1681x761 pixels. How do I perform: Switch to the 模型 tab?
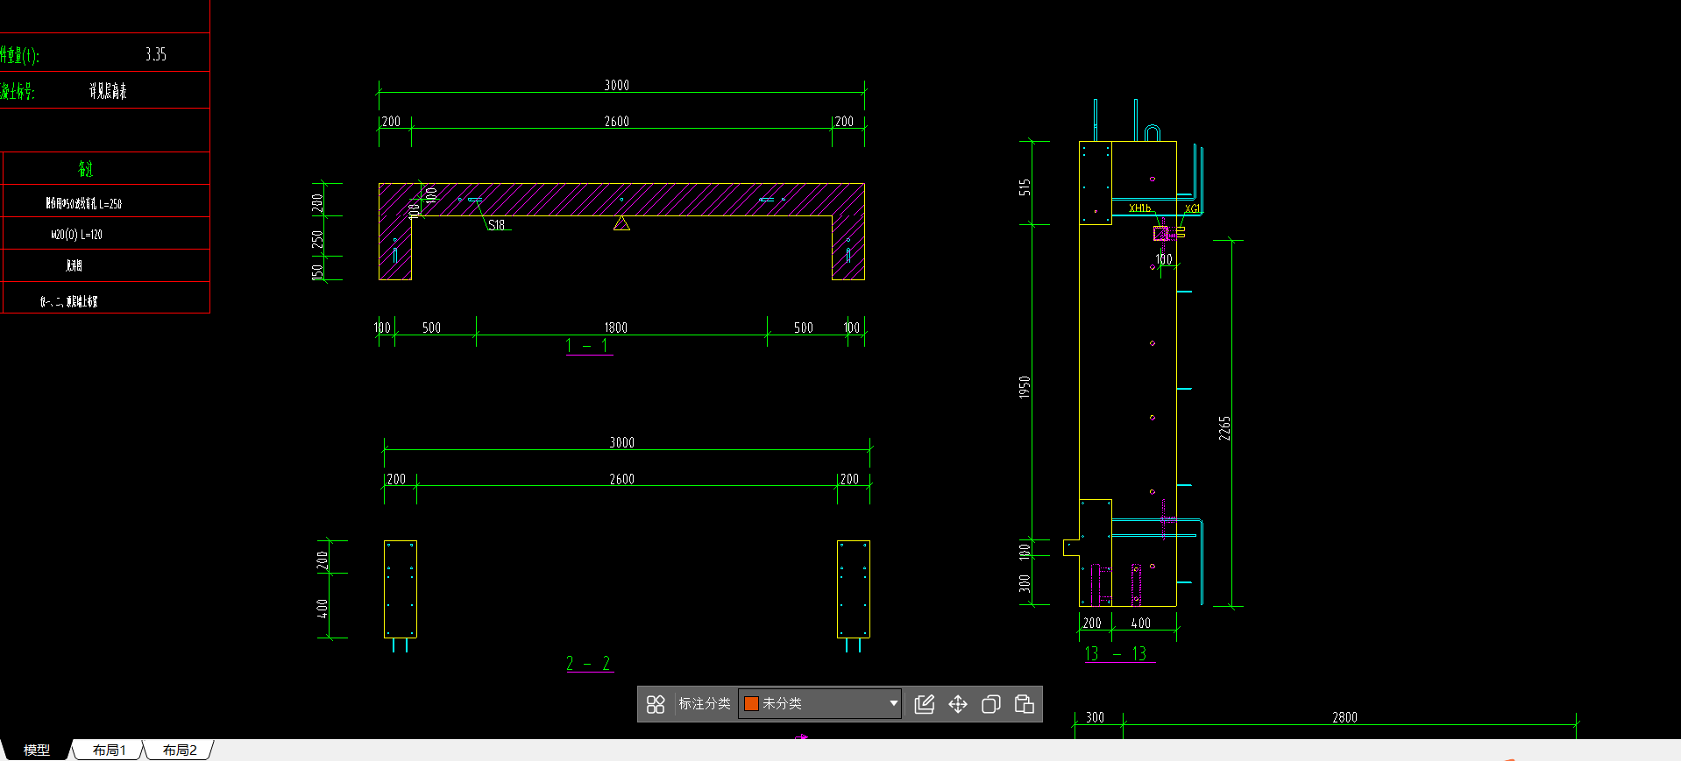click(x=36, y=750)
